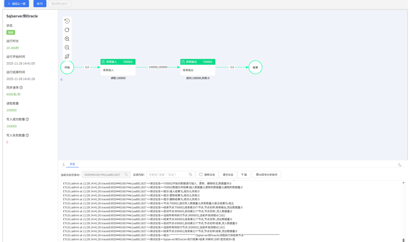The height and width of the screenshot is (242, 410).
Task: Click the replay run icon in canvas toolbar
Action: point(67,21)
